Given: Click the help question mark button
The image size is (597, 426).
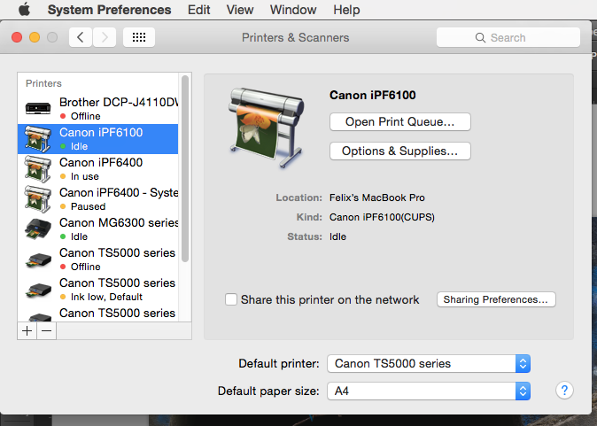Looking at the screenshot, I should [563, 391].
